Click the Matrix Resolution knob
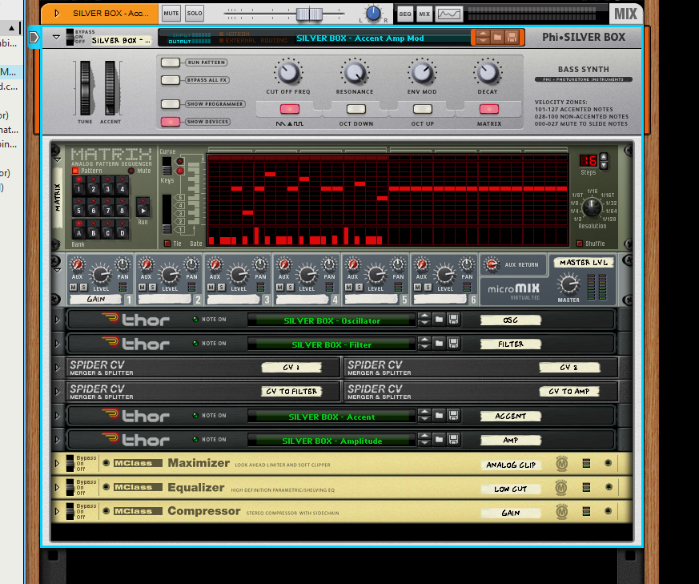Image resolution: width=699 pixels, height=584 pixels. [x=592, y=207]
